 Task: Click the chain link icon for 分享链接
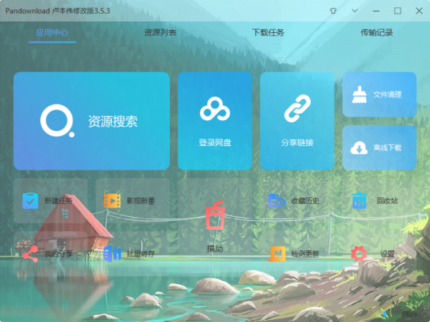click(x=297, y=109)
